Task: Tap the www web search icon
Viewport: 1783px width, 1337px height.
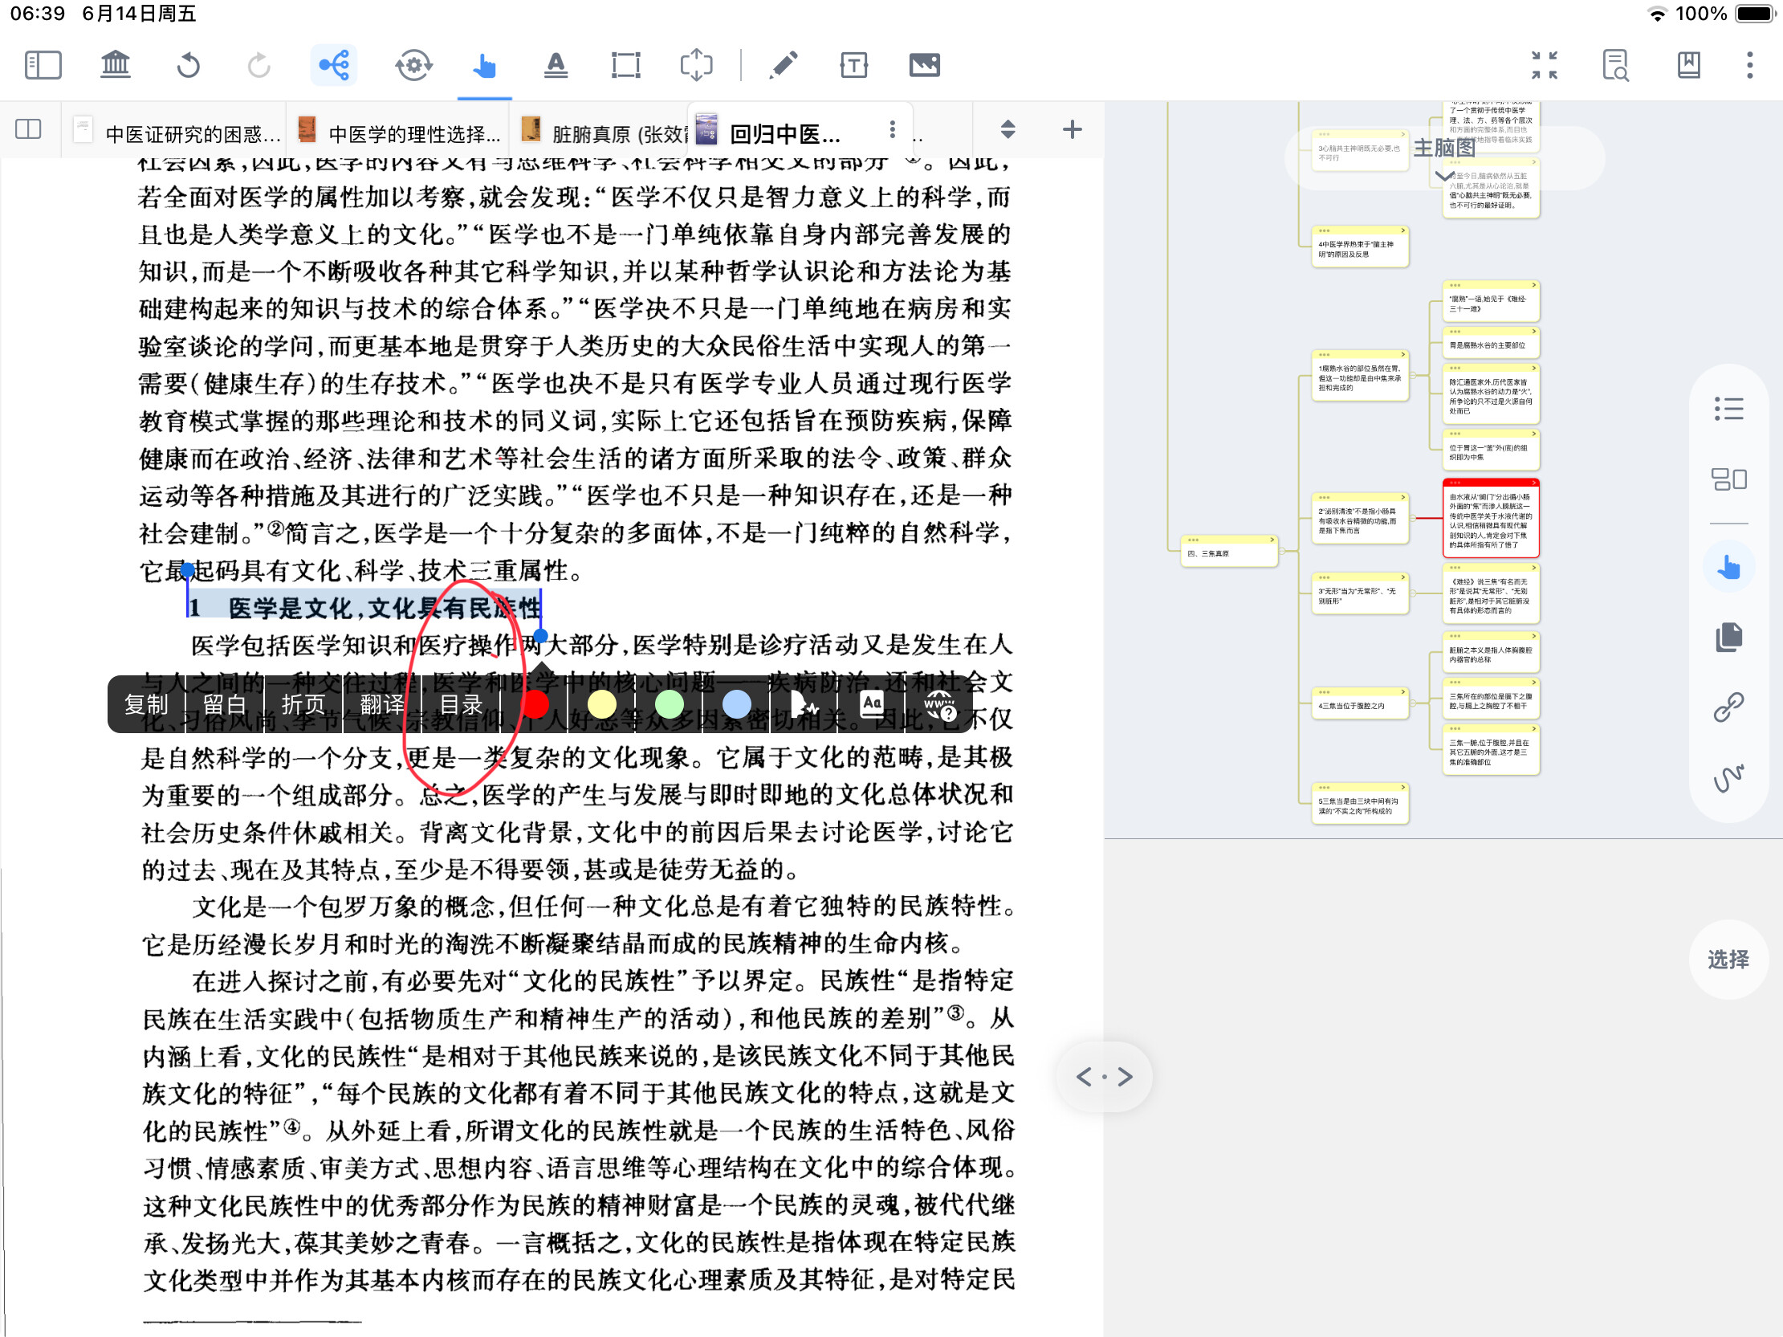Action: [939, 705]
